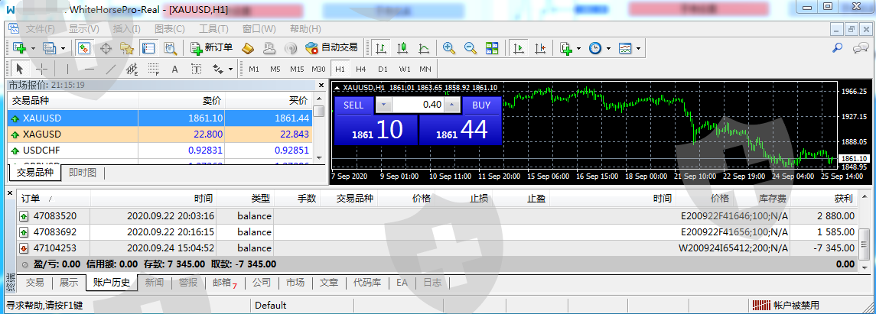Toggle the AutoTrading (自动交易) button
Screen dimensions: 876x314
click(331, 47)
